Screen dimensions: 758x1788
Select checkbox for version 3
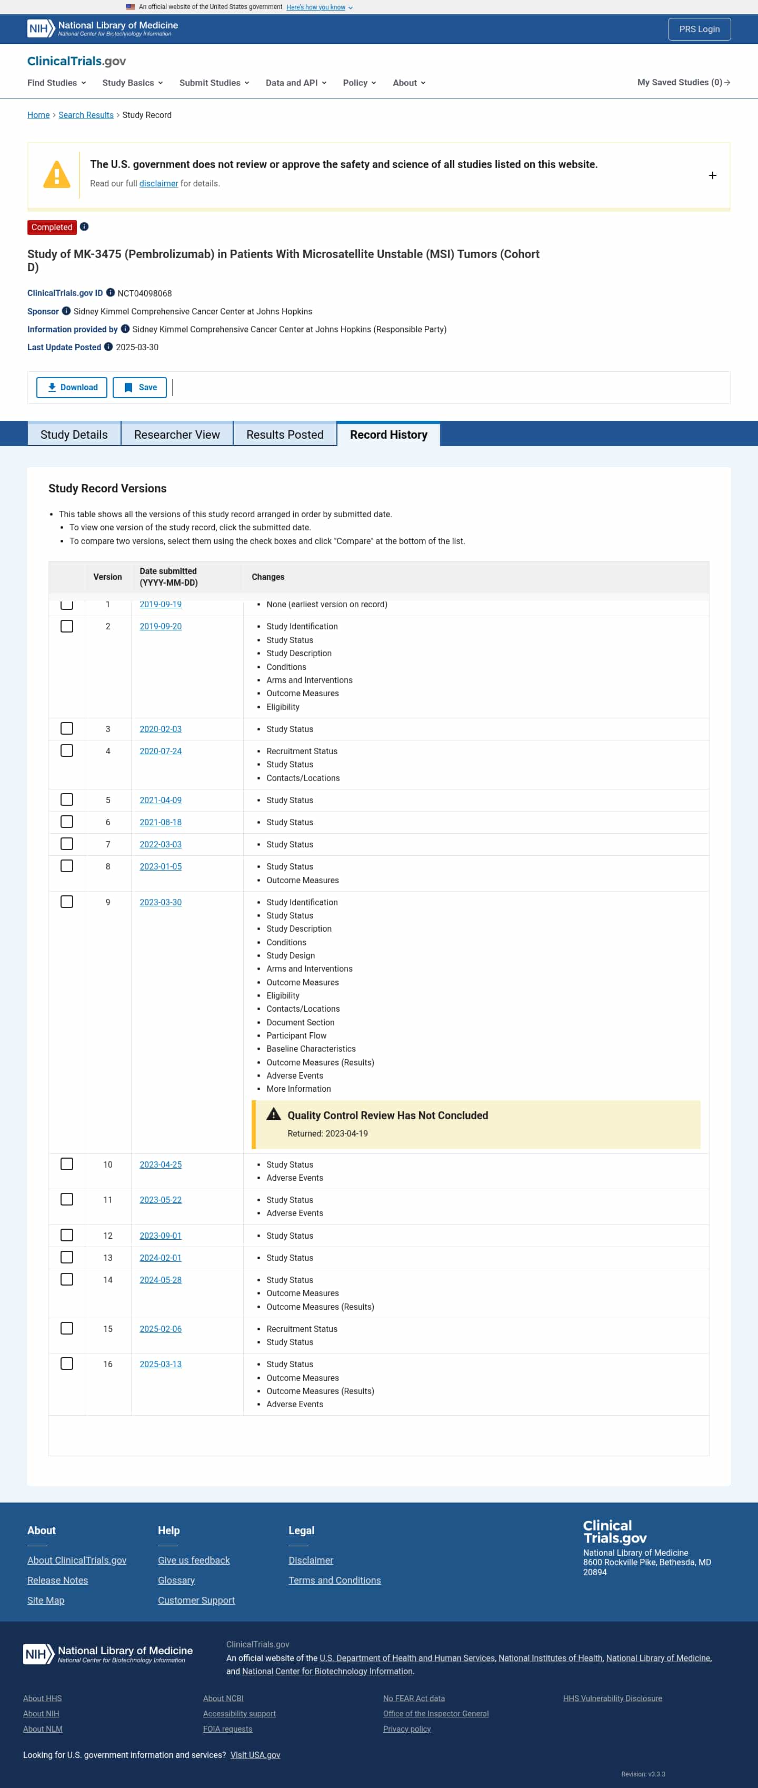pos(66,728)
